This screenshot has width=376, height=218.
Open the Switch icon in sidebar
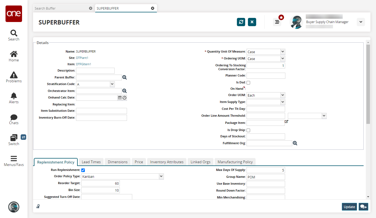click(13, 138)
